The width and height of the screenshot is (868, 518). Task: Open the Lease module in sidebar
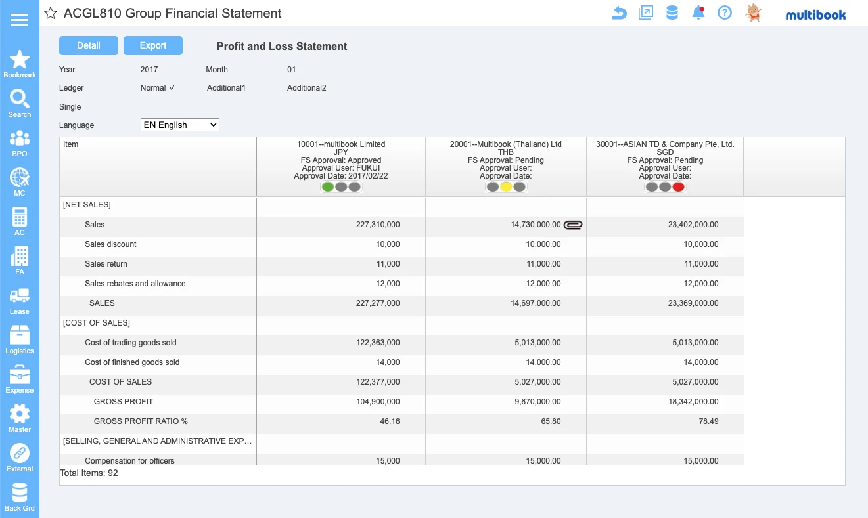click(x=20, y=301)
